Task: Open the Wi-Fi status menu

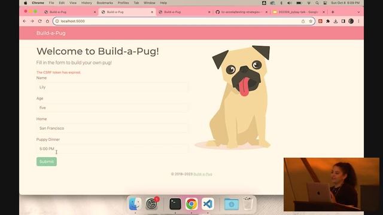Action: click(x=309, y=3)
